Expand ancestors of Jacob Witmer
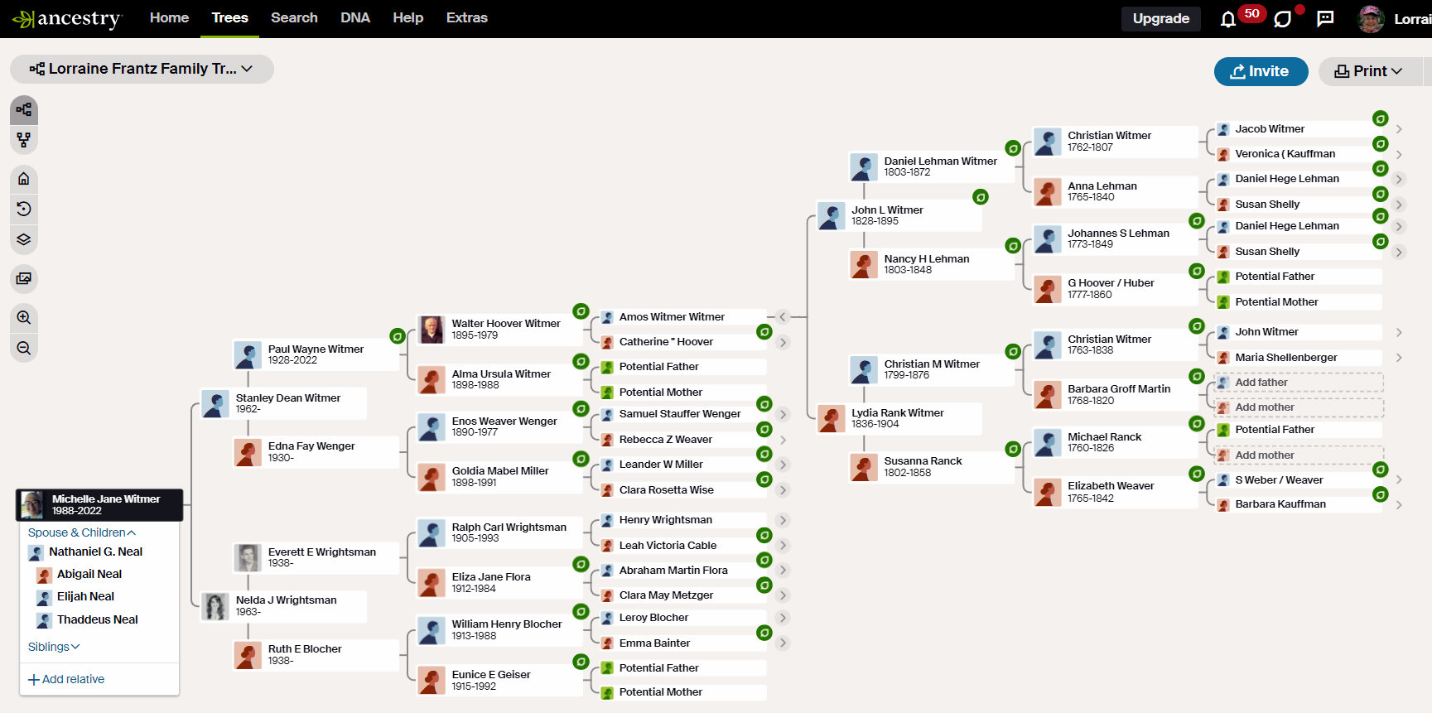Screen dimensions: 1432x713 click(1399, 129)
